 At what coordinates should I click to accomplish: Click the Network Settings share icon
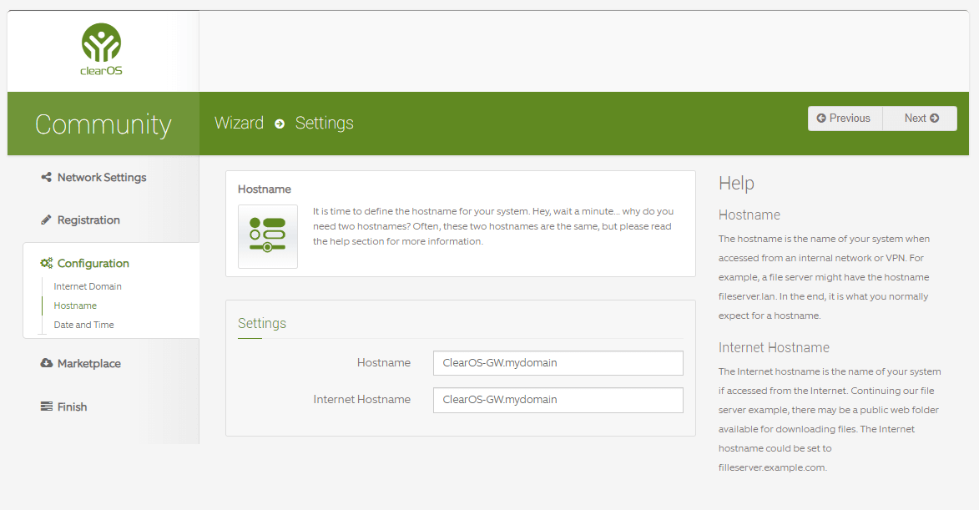click(x=45, y=177)
